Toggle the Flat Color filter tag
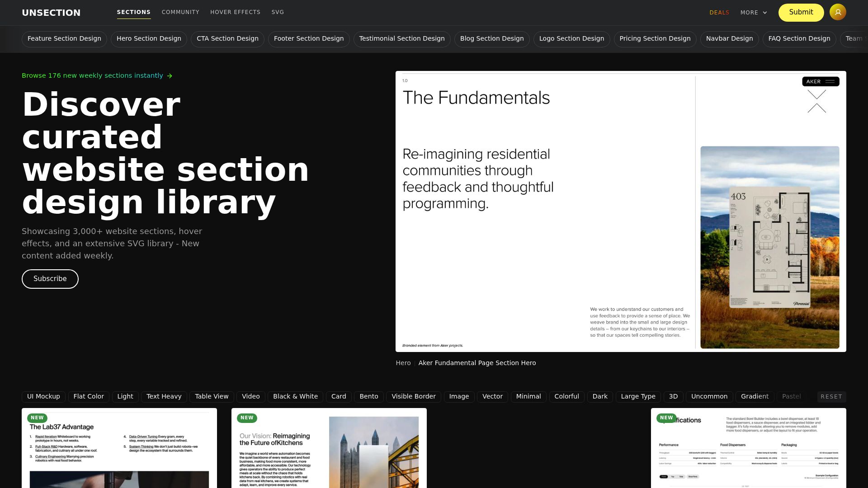The width and height of the screenshot is (868, 488). pyautogui.click(x=89, y=397)
